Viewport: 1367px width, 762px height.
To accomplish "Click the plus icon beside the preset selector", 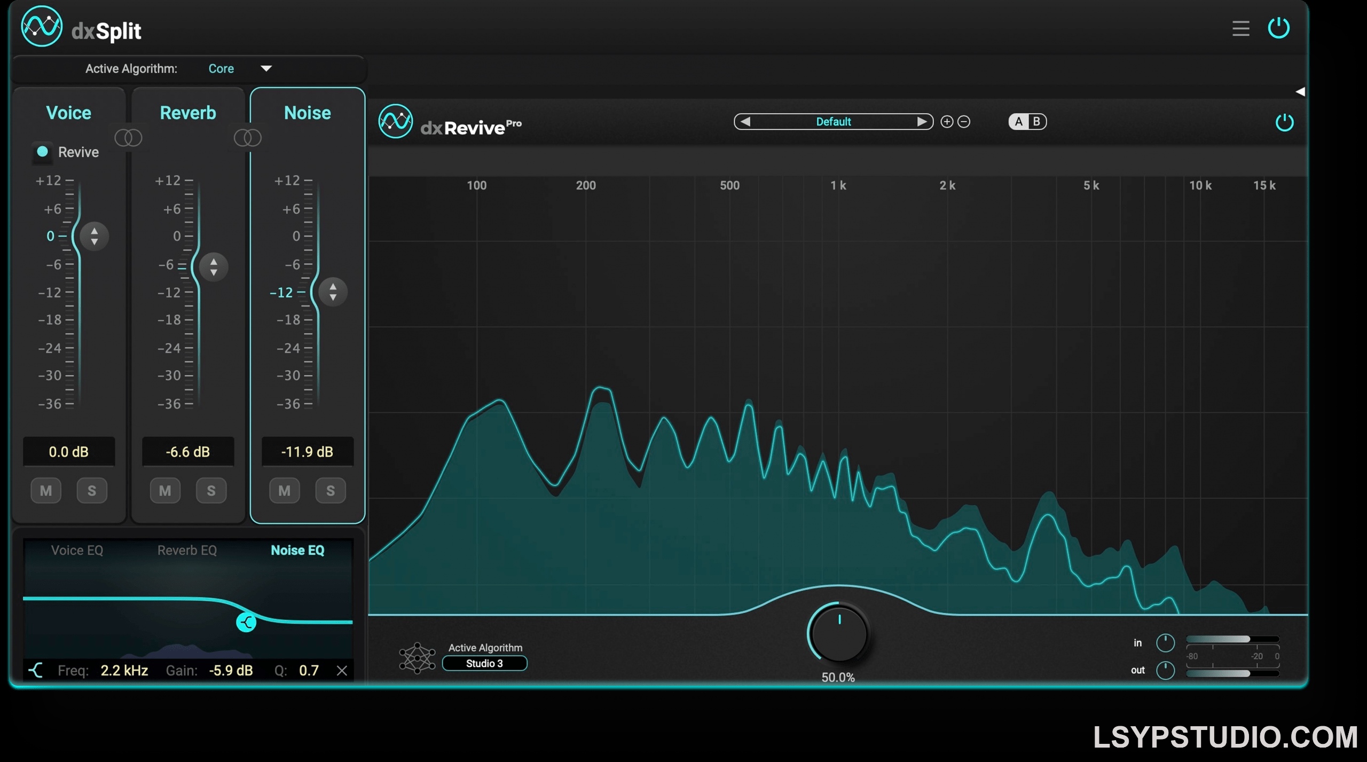I will coord(947,122).
